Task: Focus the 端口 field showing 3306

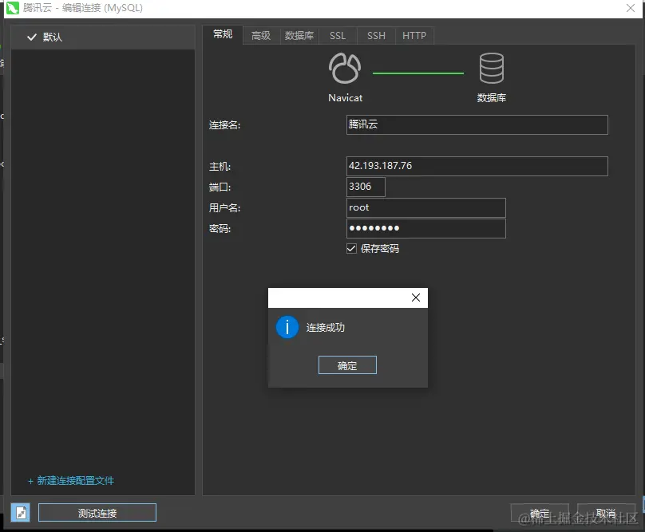Action: click(366, 187)
